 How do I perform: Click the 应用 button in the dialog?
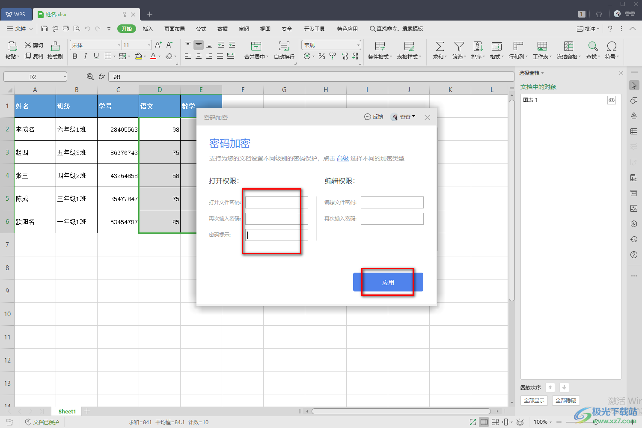[388, 282]
